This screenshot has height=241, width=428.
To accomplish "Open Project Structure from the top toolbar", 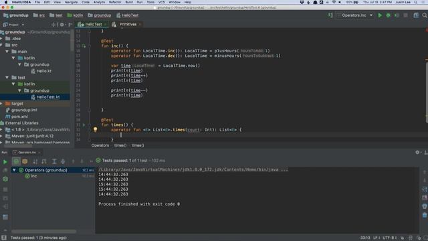I will pyautogui.click(x=416, y=15).
